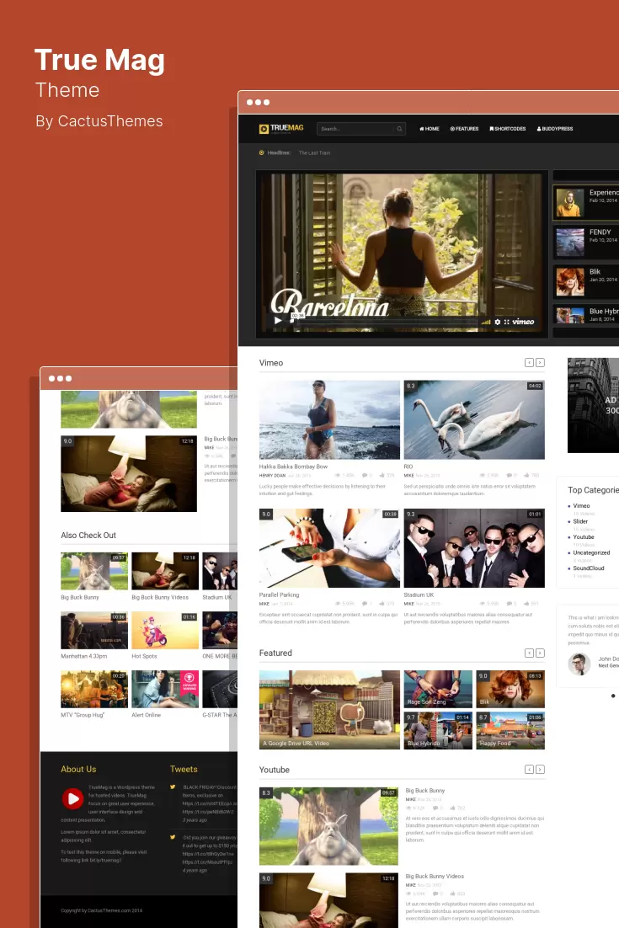Open Hakka Bakka Bombay Bow video thumbnail
The image size is (619, 928).
point(329,419)
